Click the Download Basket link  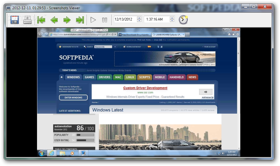(132, 47)
